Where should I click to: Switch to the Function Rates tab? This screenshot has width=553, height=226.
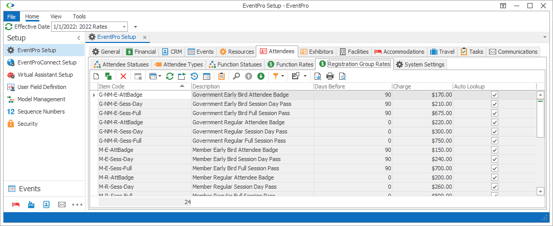[x=290, y=64]
